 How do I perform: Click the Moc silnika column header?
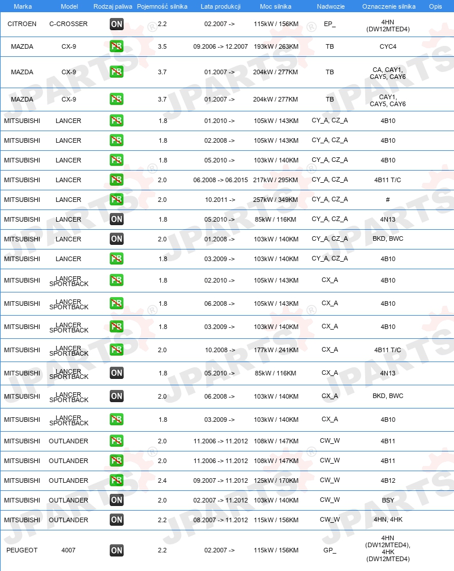tap(275, 6)
